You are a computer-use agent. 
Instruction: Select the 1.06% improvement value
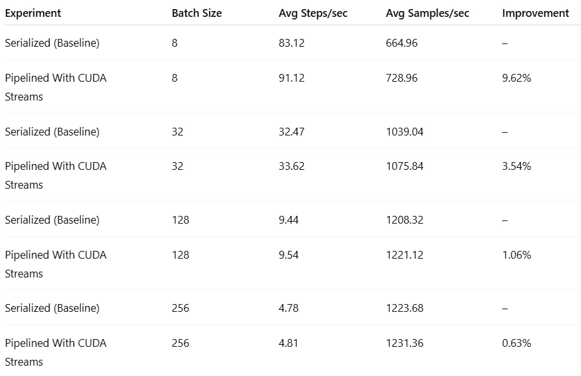tap(517, 255)
